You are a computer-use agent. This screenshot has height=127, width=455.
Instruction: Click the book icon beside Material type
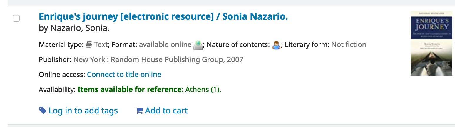pyautogui.click(x=89, y=45)
